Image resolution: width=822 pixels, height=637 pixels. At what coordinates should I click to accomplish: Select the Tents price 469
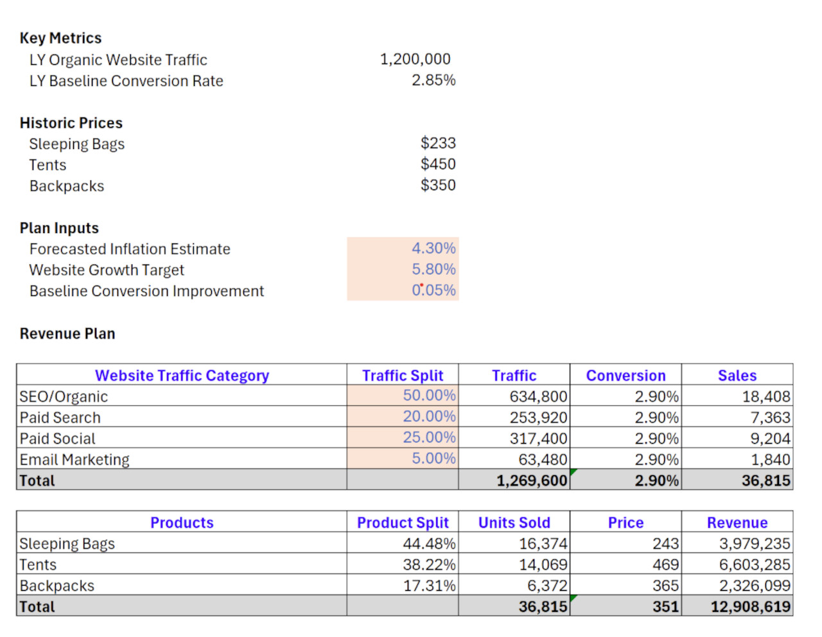pyautogui.click(x=625, y=564)
